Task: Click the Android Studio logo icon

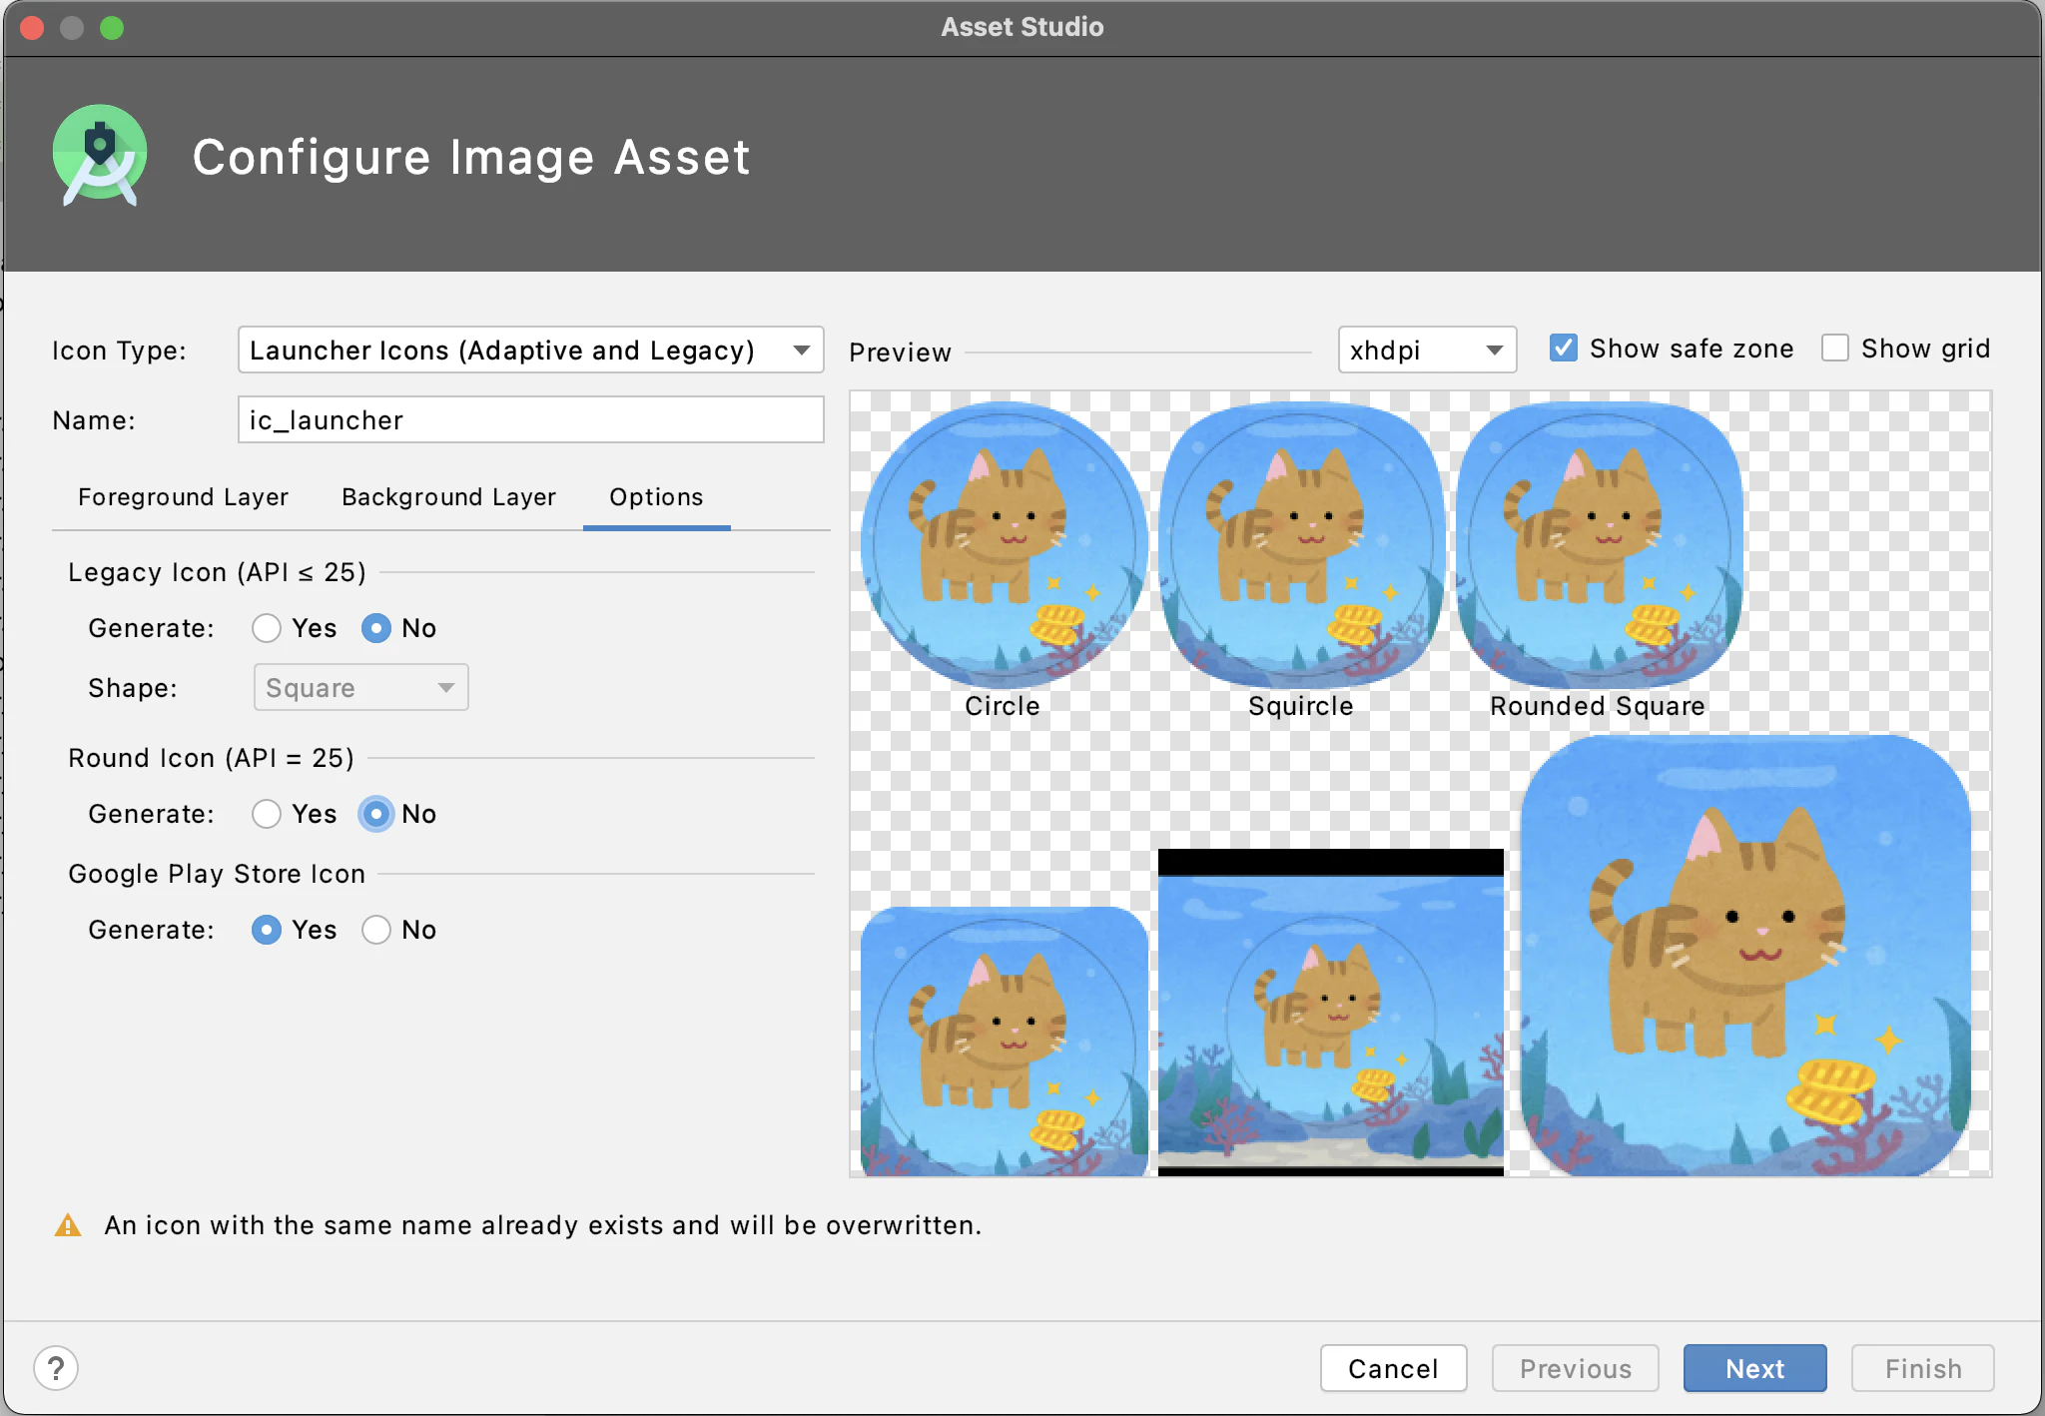Action: pyautogui.click(x=100, y=156)
